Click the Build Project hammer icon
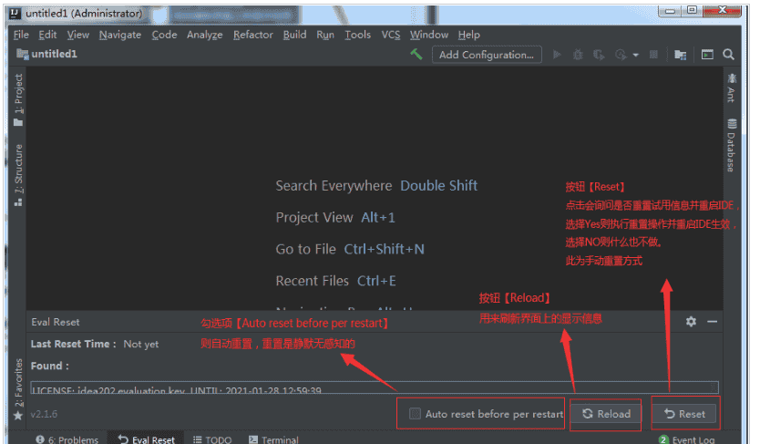The height and width of the screenshot is (444, 760). tap(416, 55)
